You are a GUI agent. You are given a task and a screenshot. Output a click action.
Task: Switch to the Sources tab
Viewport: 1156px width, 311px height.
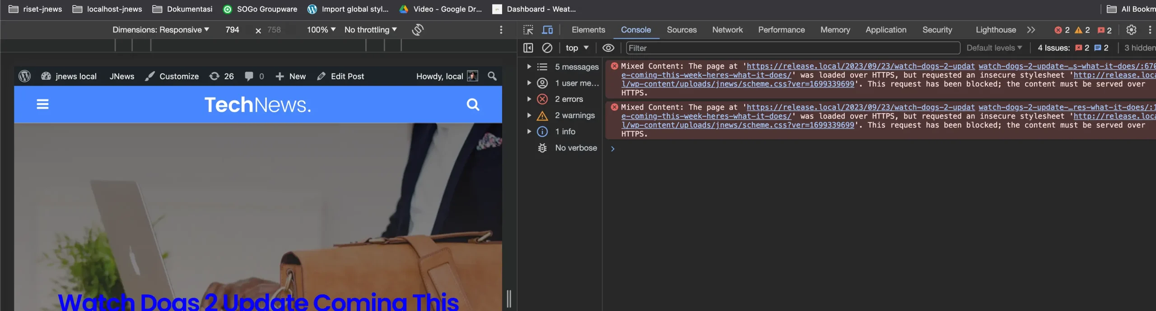pyautogui.click(x=682, y=30)
